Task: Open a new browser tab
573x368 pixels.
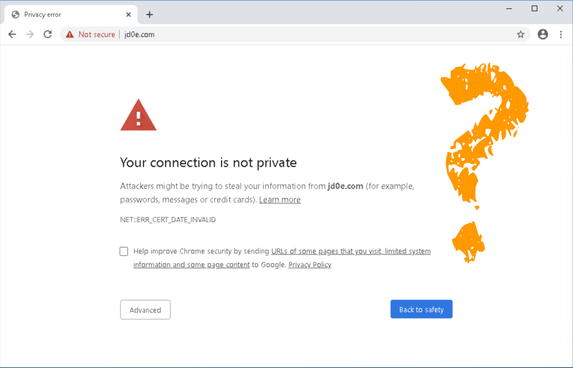Action: coord(150,15)
